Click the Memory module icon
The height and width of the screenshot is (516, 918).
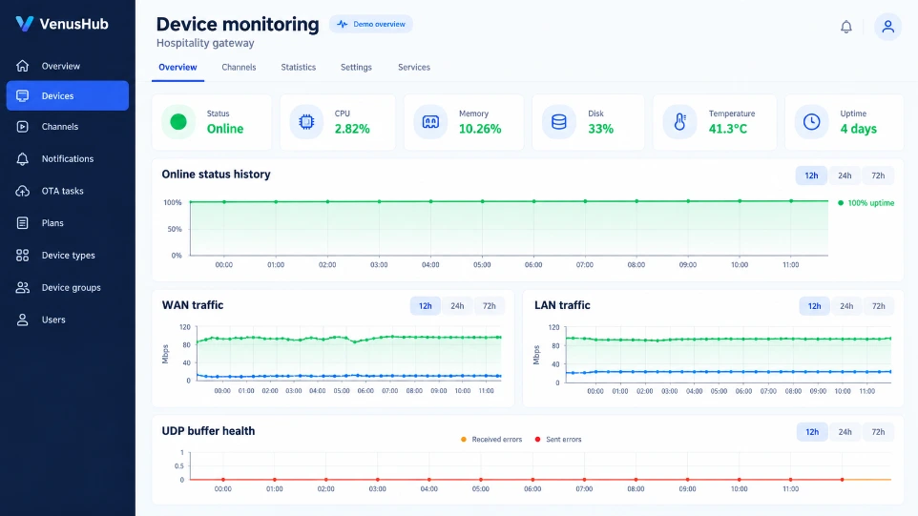[x=430, y=122]
